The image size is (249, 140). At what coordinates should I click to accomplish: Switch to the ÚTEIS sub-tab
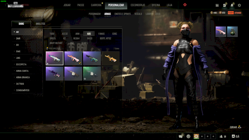coord(158,14)
